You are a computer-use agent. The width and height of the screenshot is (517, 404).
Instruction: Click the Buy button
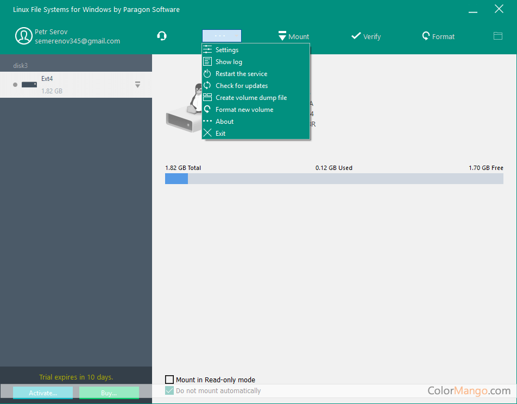tap(109, 392)
